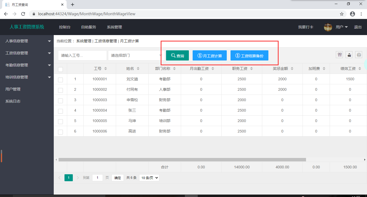Bookmark this page with star icon

(342, 14)
